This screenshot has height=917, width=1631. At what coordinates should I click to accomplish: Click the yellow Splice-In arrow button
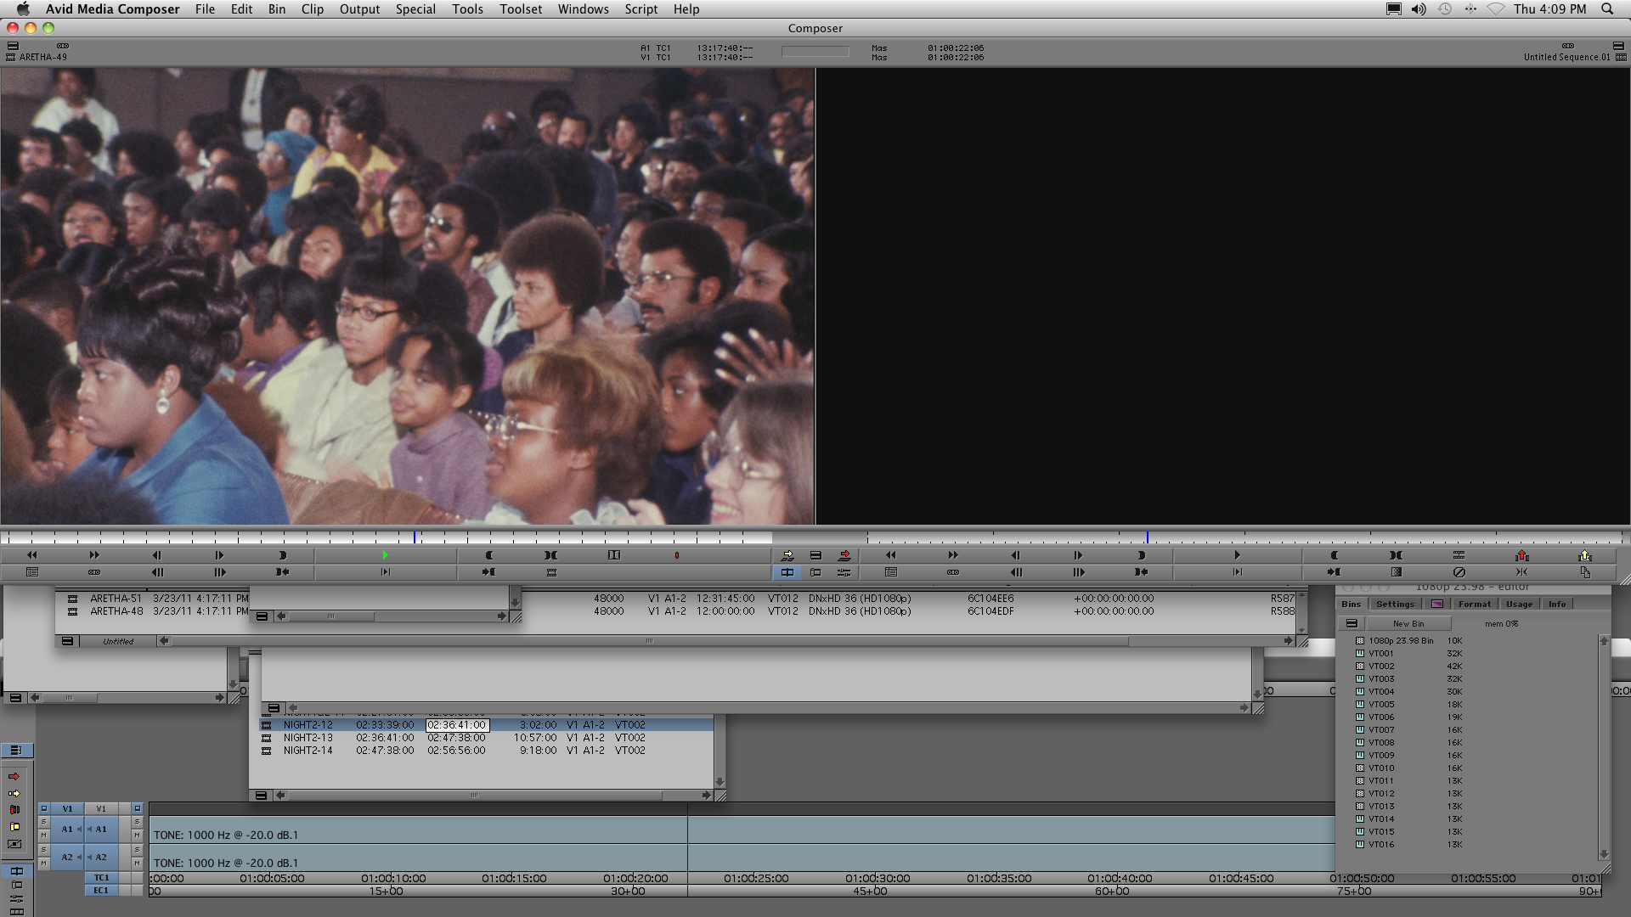tap(787, 555)
